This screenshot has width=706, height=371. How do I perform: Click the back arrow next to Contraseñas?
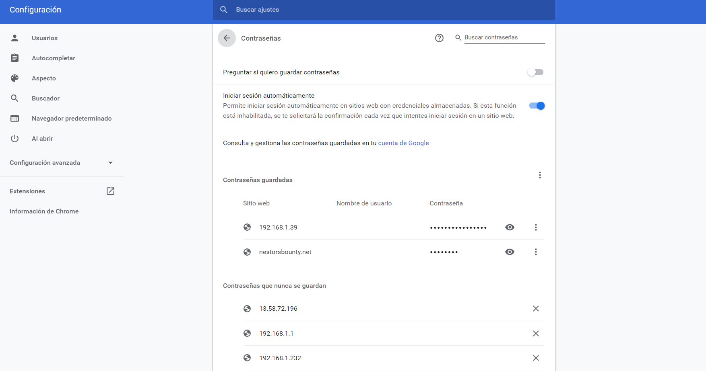coord(227,38)
